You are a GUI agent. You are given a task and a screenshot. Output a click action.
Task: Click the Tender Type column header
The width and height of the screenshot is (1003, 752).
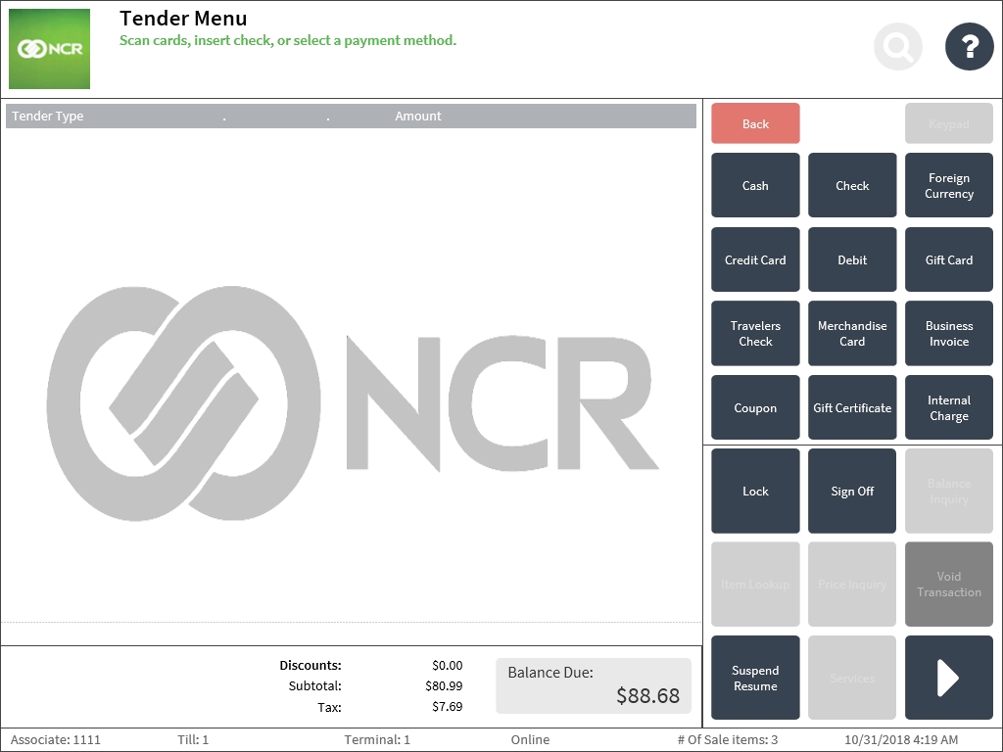point(48,117)
